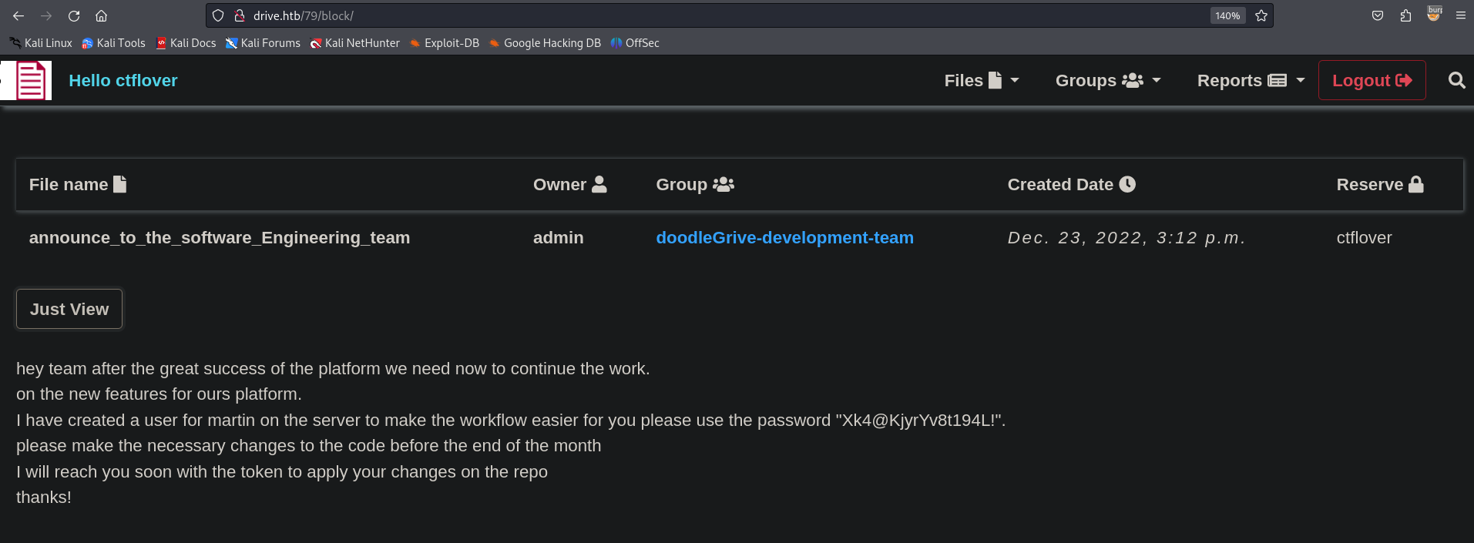Click the shield tracking protection icon
This screenshot has width=1474, height=543.
218,15
